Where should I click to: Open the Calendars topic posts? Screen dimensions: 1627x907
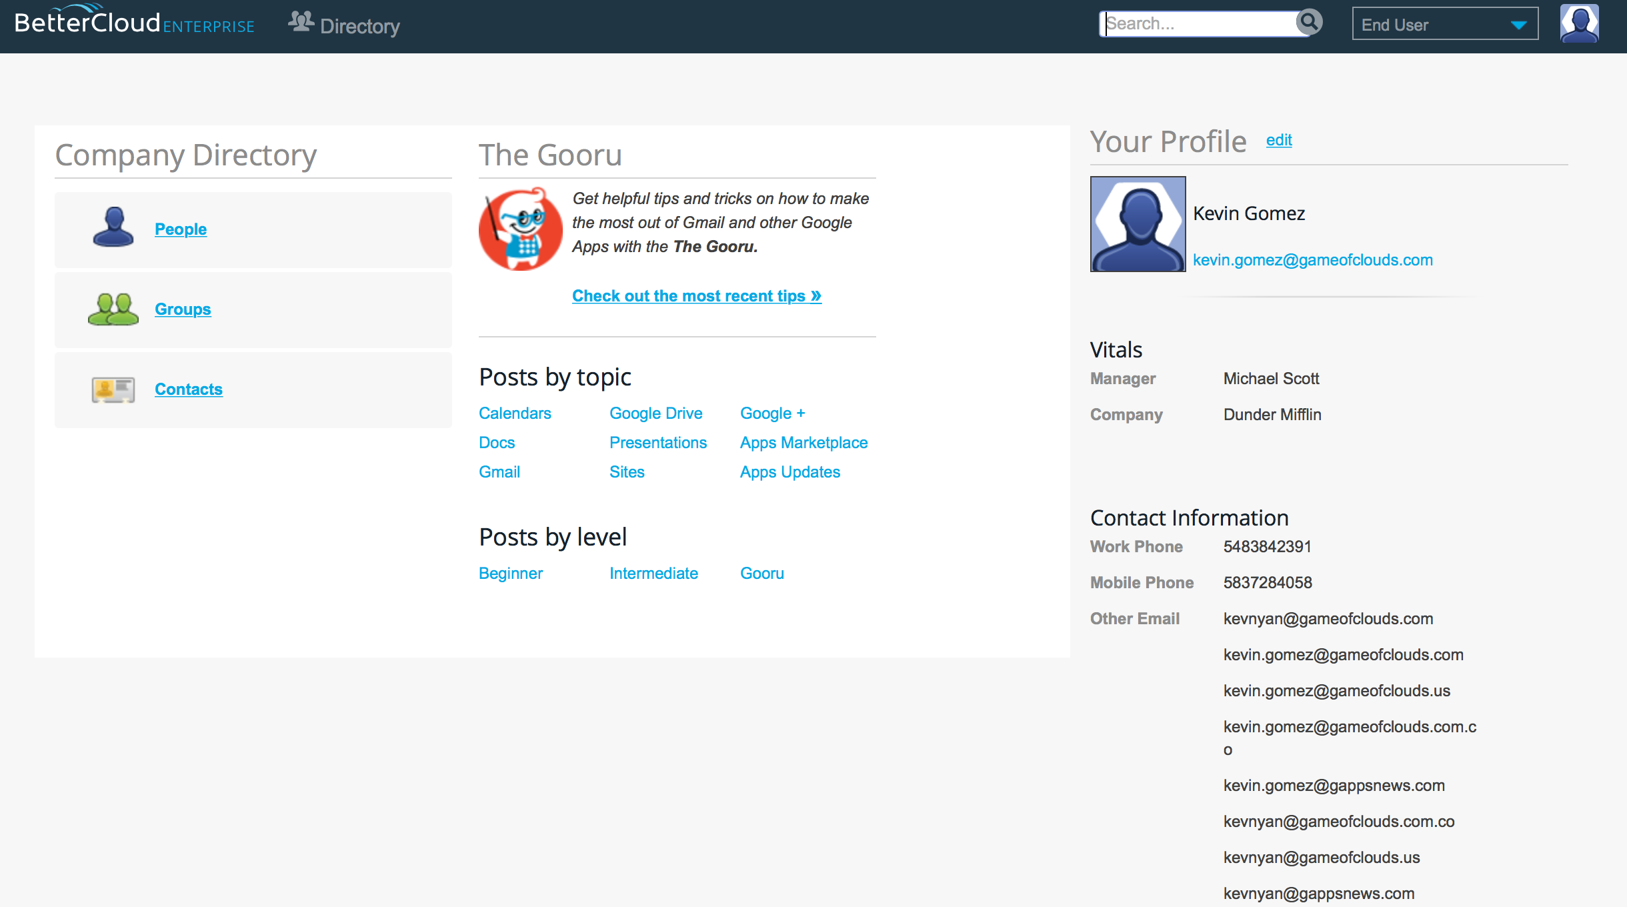(x=515, y=413)
